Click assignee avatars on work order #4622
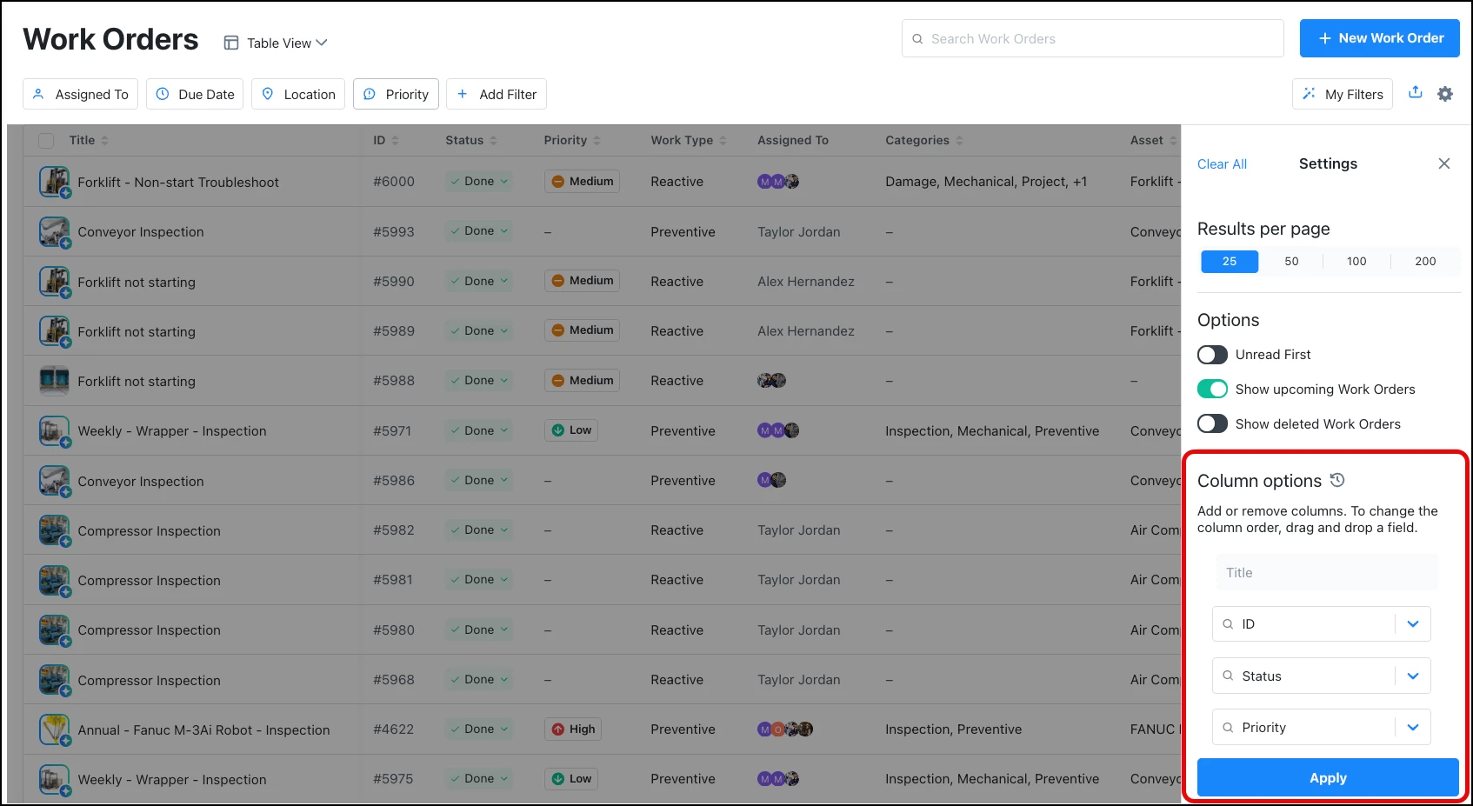Viewport: 1473px width, 806px height. coord(785,729)
